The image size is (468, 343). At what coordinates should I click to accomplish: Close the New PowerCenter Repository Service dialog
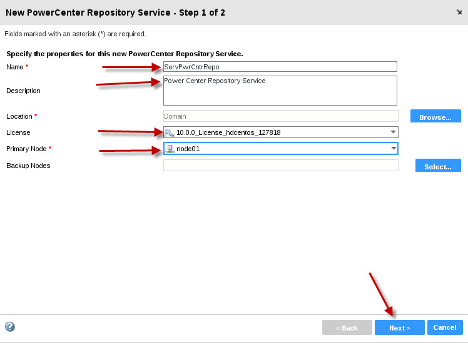click(x=459, y=12)
